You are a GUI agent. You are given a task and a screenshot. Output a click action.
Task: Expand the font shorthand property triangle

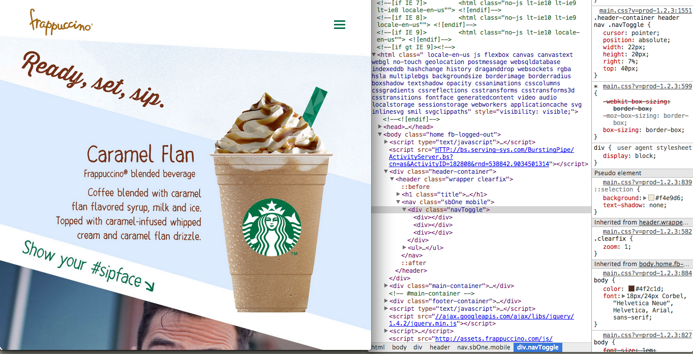[624, 296]
